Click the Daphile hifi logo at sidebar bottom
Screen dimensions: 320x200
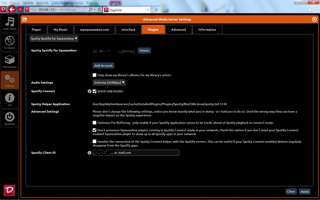pos(9,190)
